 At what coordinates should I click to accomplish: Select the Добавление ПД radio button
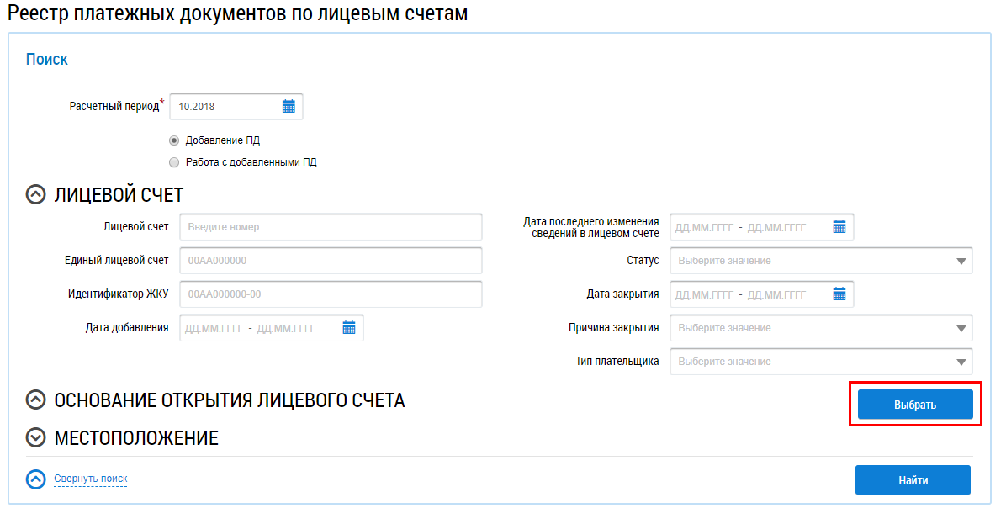[174, 140]
